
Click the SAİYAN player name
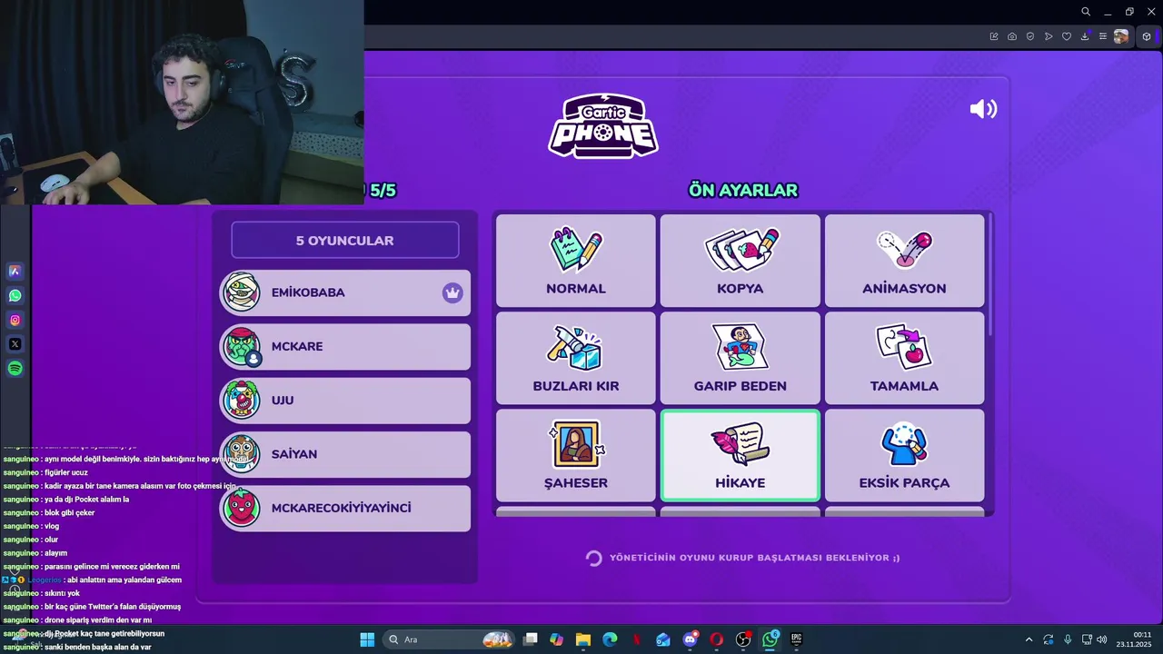pyautogui.click(x=294, y=454)
